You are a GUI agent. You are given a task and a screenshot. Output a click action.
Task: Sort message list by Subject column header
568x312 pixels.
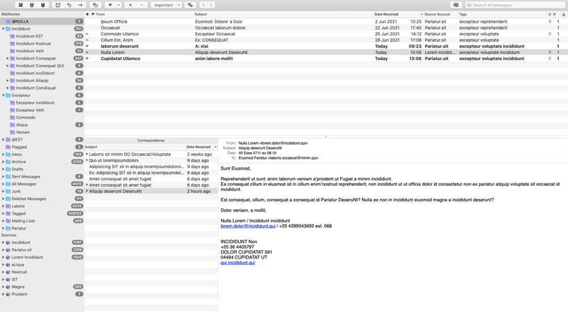[283, 14]
